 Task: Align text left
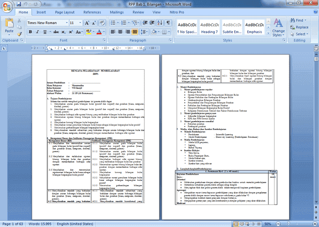(113, 31)
